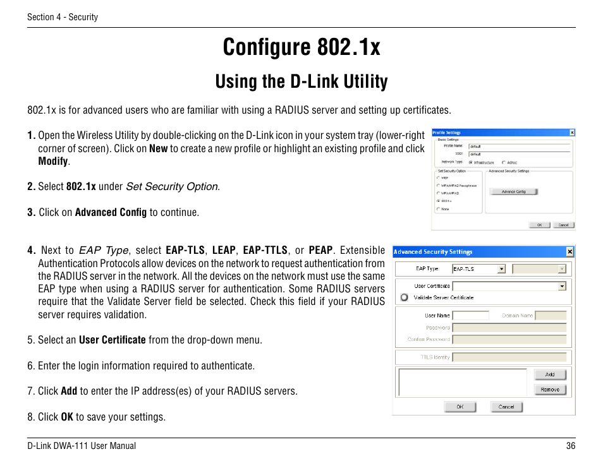Click the page number 36
Viewport: 603px width, 466px height.
tap(571, 446)
